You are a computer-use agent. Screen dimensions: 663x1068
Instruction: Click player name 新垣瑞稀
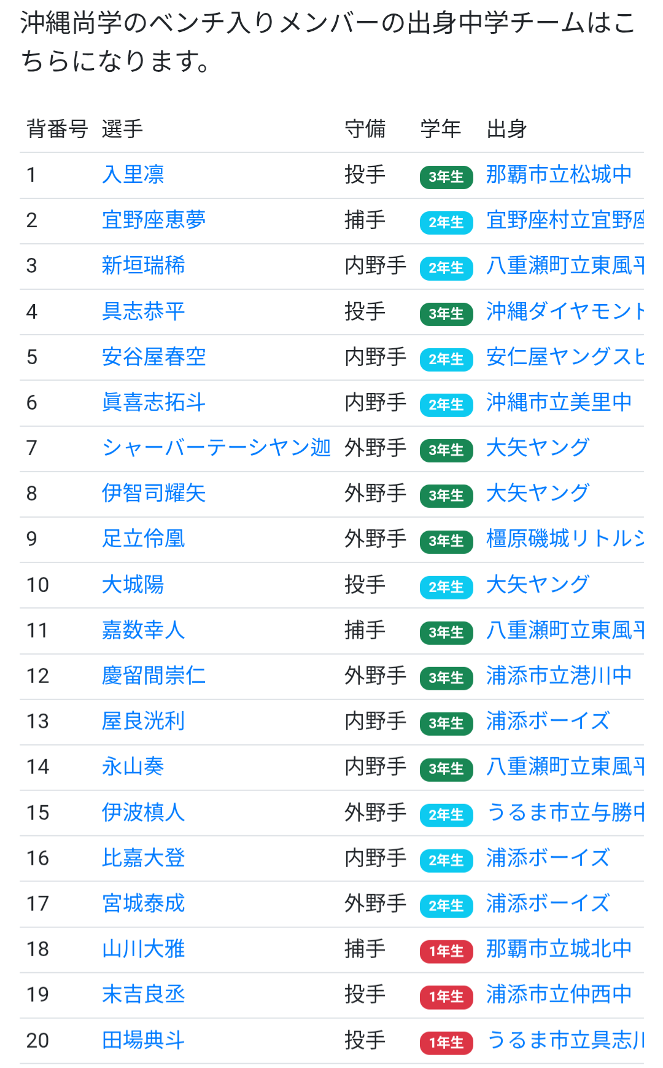[x=143, y=266]
